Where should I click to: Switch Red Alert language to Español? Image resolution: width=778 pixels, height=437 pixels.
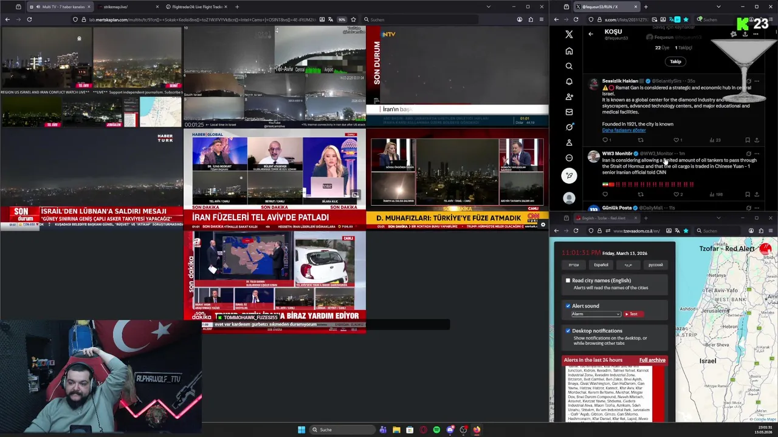pos(601,265)
